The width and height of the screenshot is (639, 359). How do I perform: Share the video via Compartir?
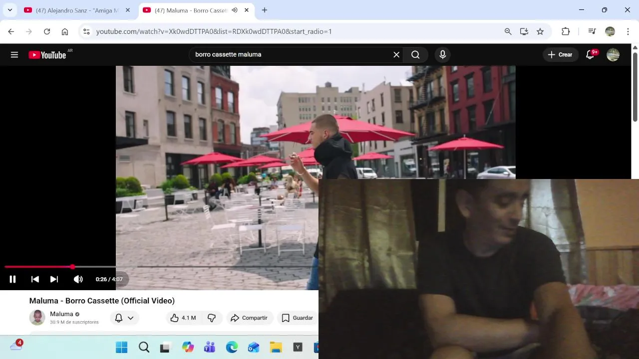pyautogui.click(x=249, y=318)
